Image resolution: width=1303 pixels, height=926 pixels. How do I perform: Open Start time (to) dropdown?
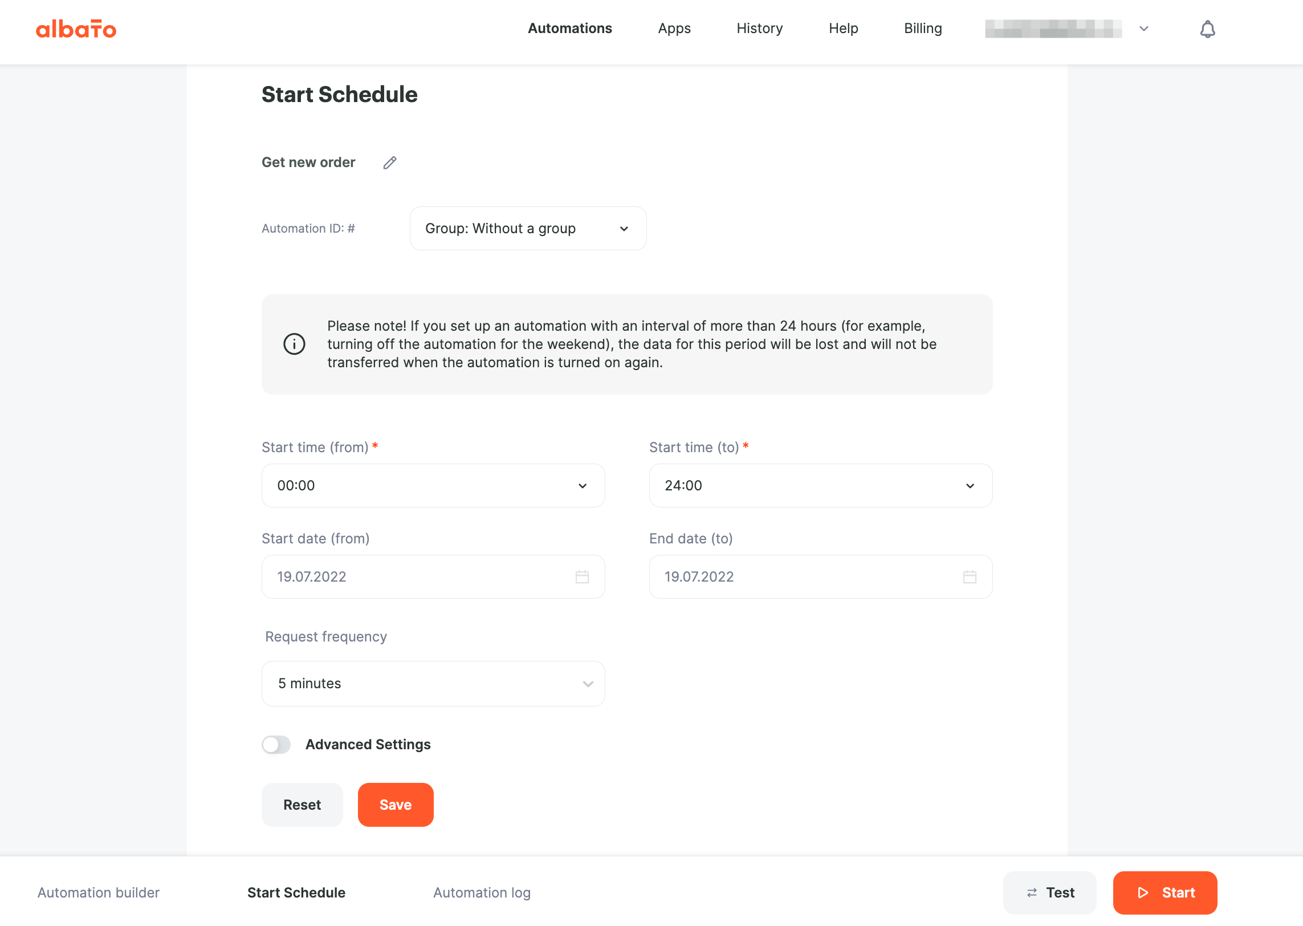[821, 486]
